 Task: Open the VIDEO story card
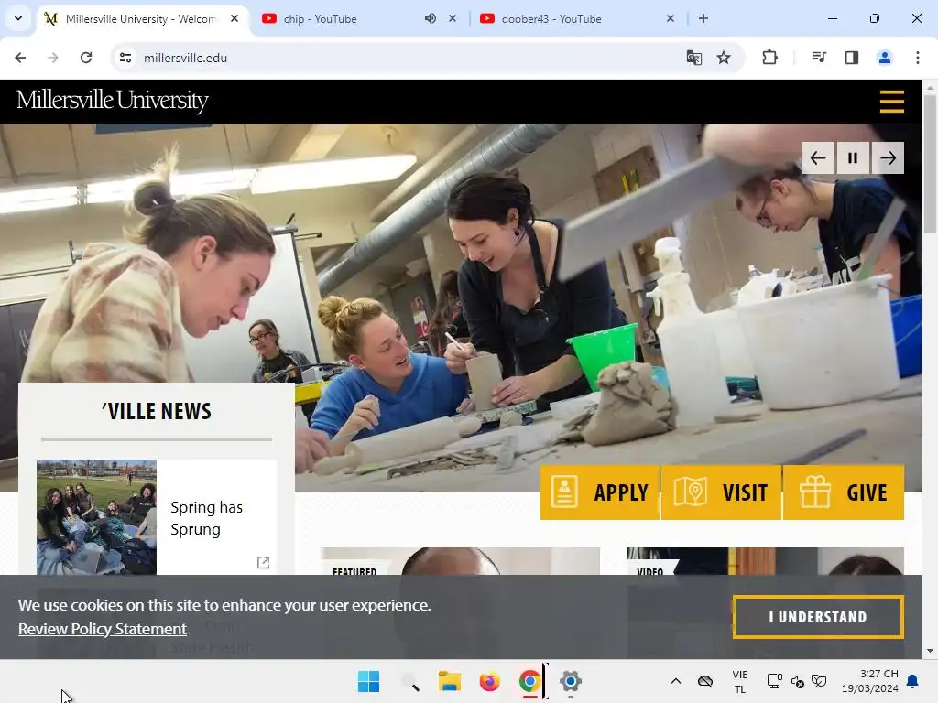coord(765,561)
